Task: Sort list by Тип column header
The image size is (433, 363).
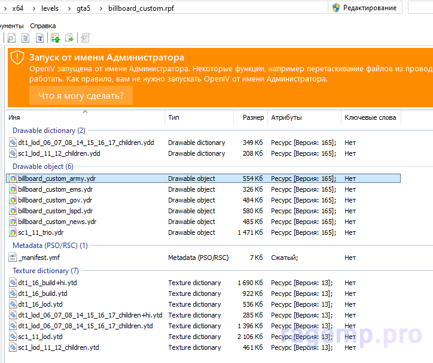Action: (x=173, y=117)
